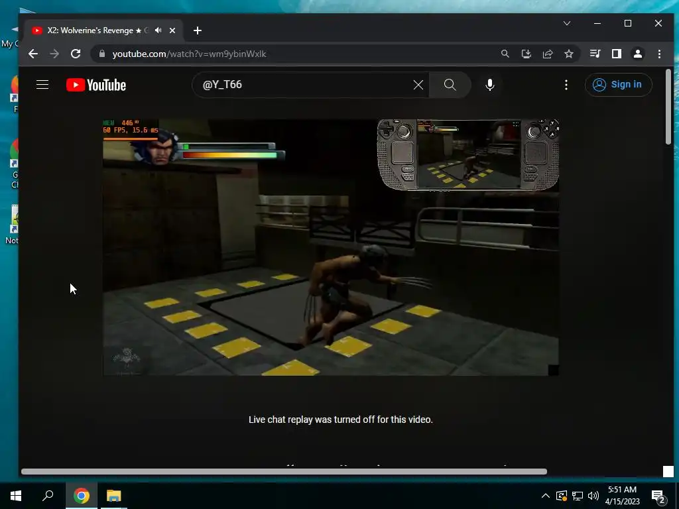Viewport: 679px width, 509px height.
Task: Show hidden system tray icons
Action: [546, 496]
